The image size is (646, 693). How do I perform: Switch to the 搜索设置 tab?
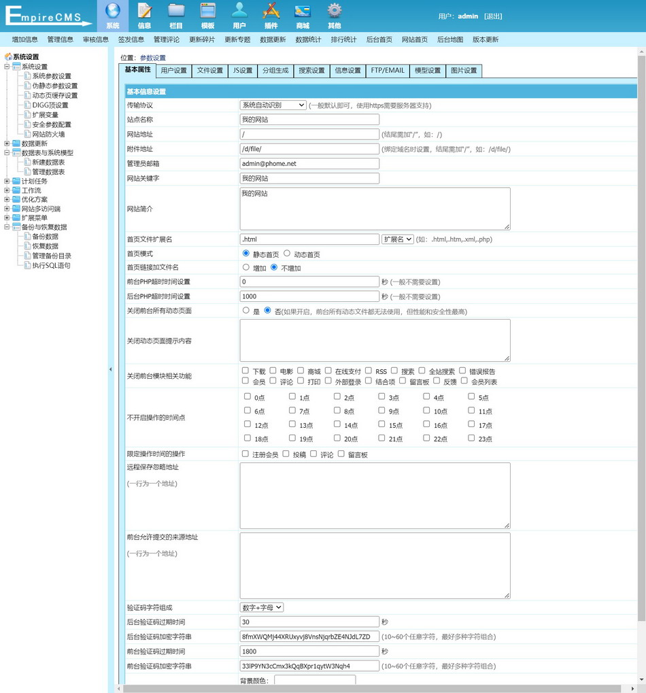(x=311, y=71)
